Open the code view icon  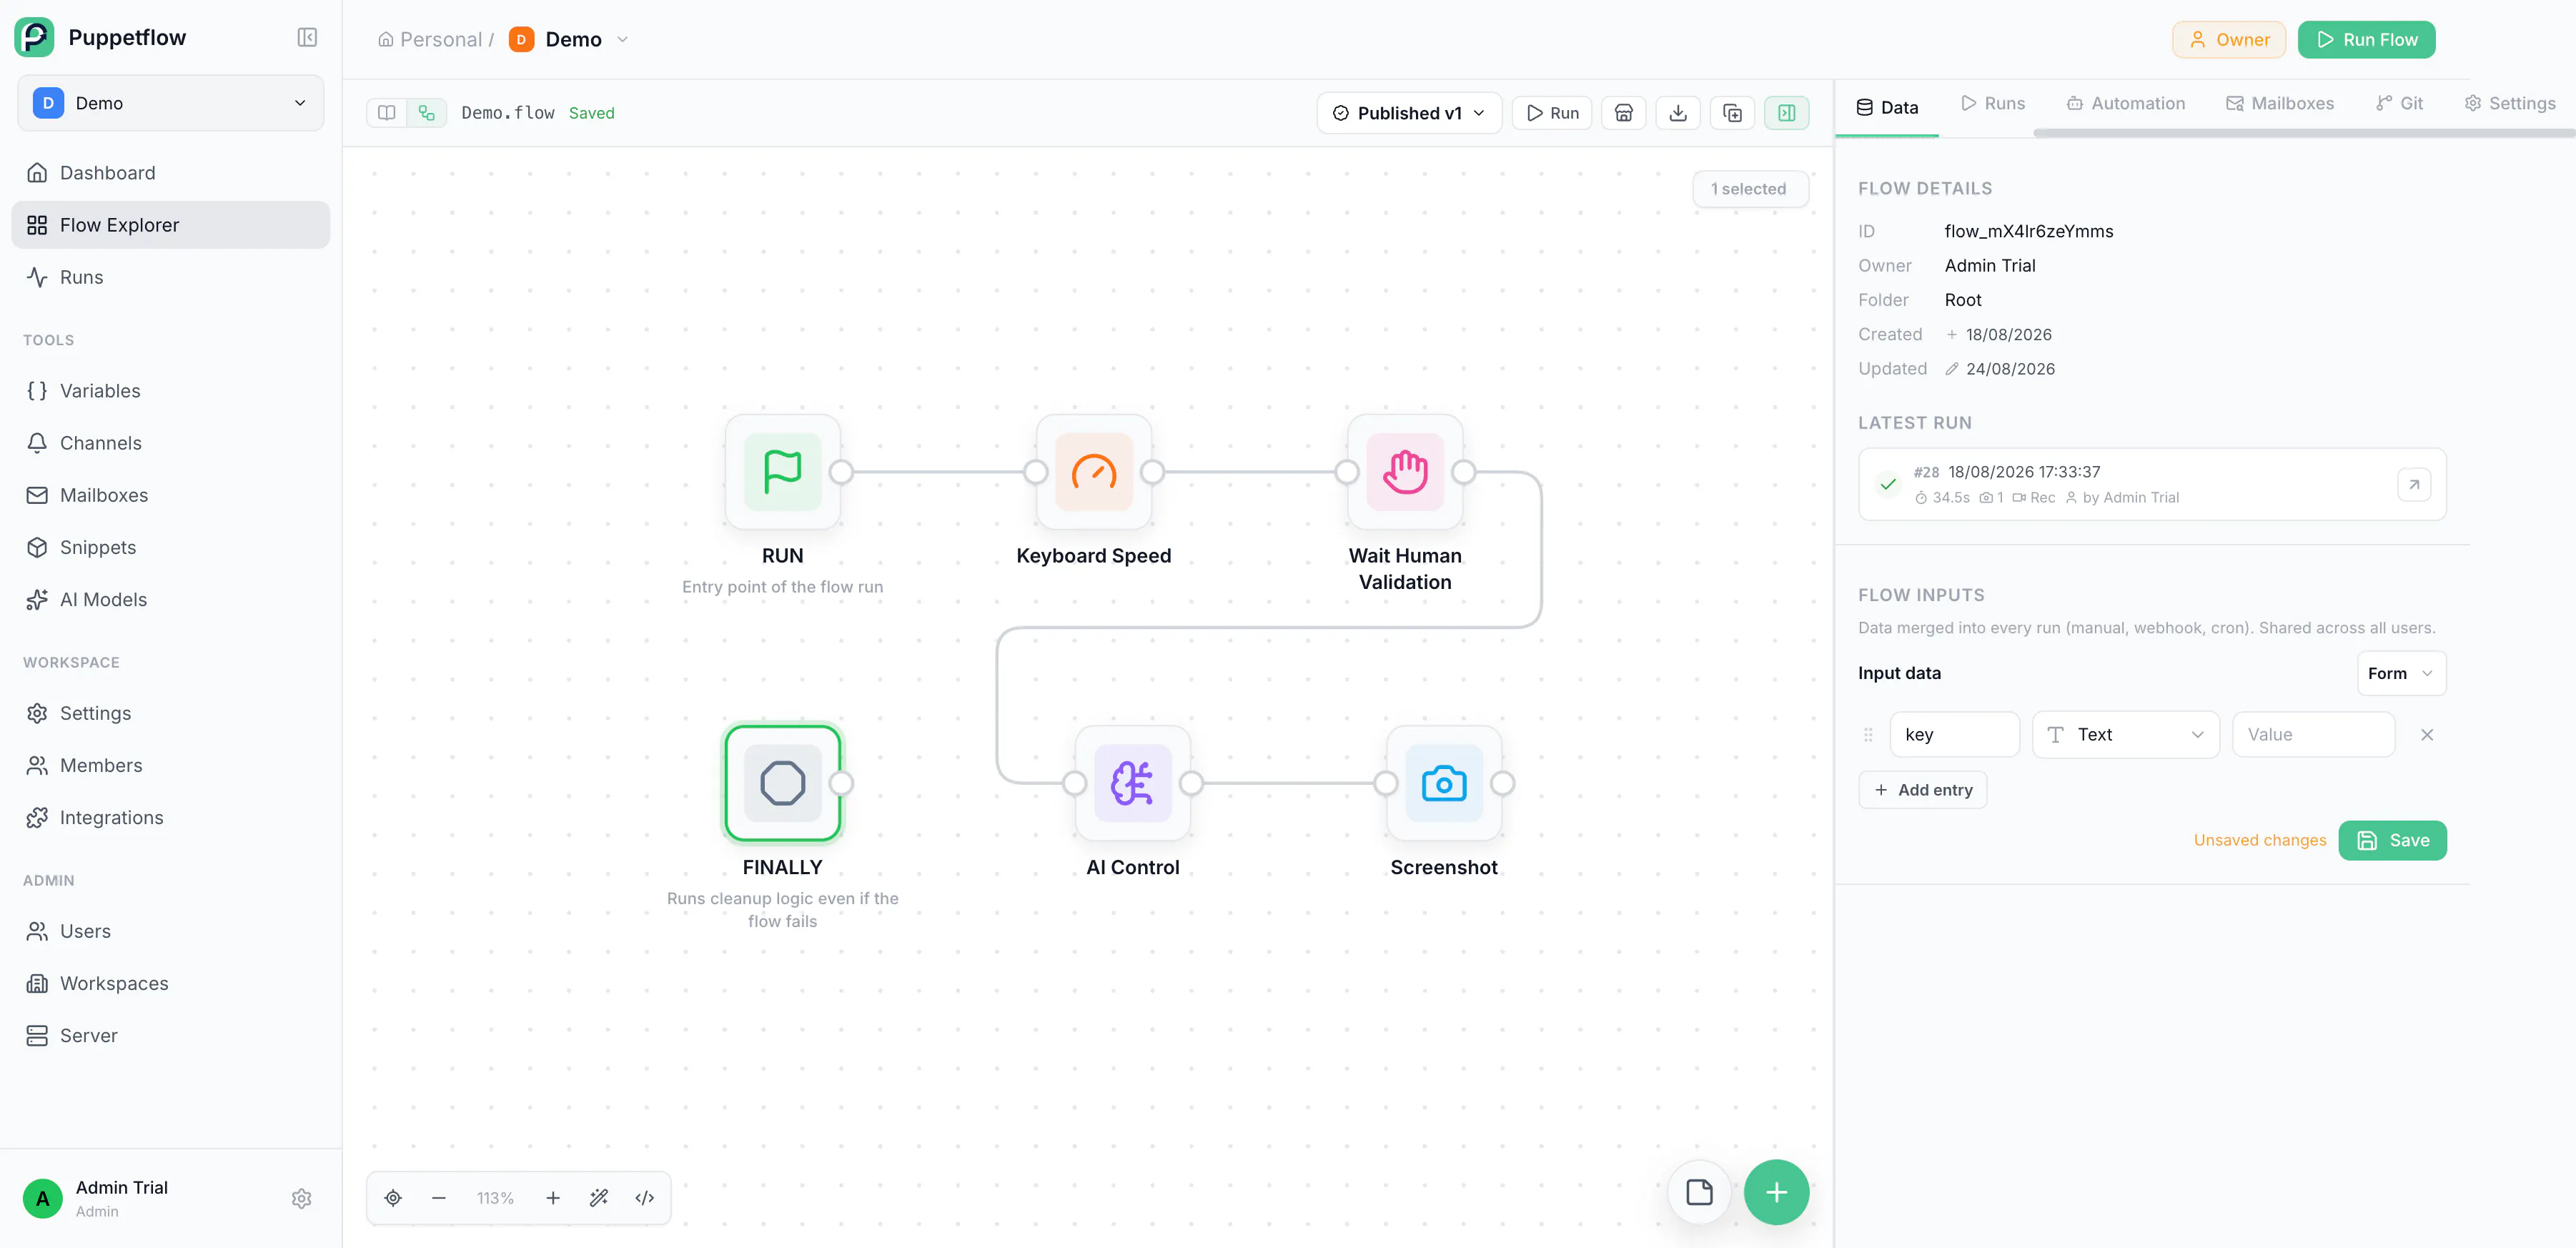pos(644,1198)
